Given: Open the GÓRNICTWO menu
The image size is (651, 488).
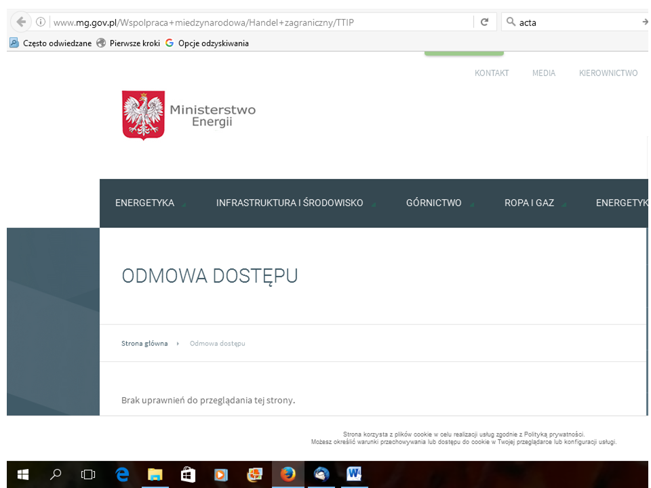Looking at the screenshot, I should 433,203.
